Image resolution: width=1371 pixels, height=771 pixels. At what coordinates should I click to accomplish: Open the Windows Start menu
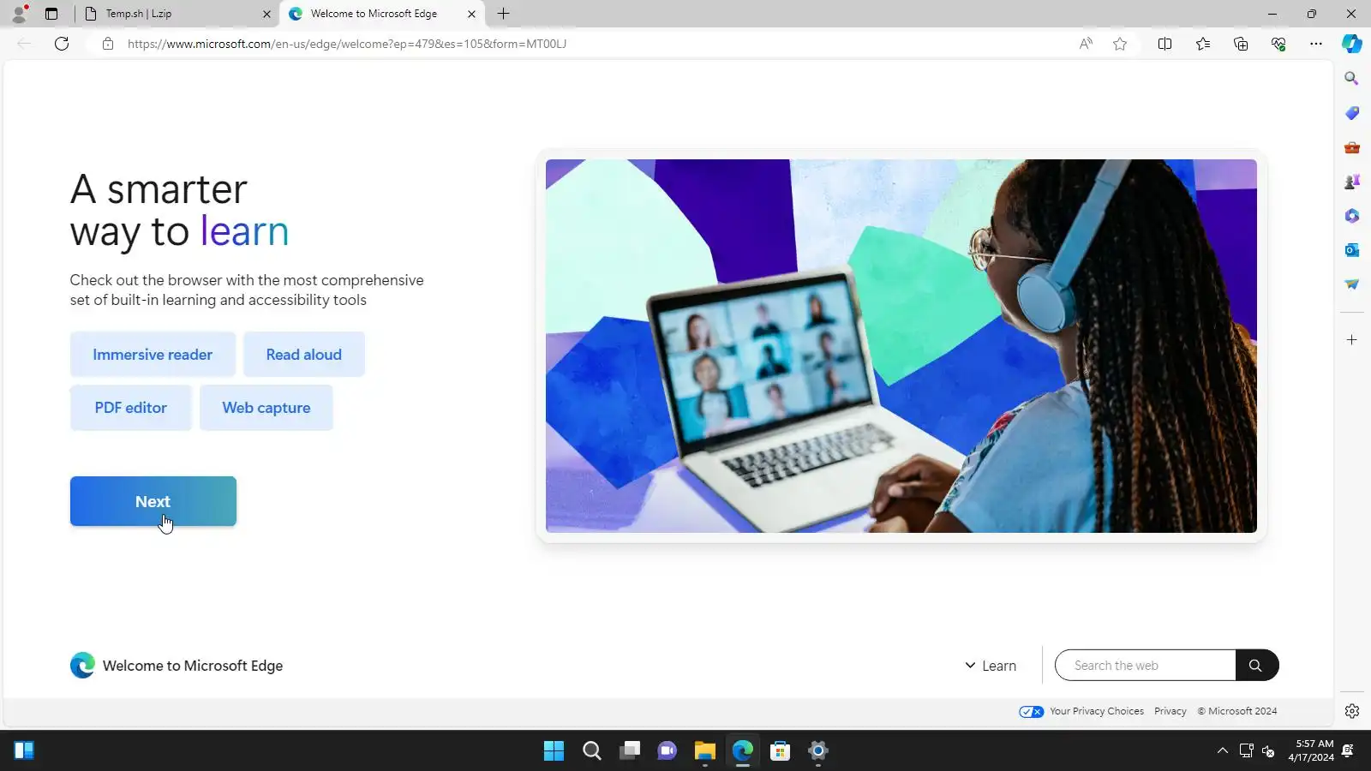(554, 751)
